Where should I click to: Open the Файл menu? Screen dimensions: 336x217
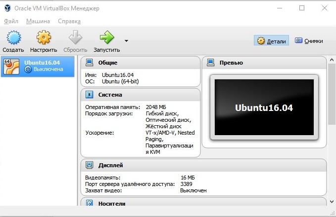pos(11,21)
